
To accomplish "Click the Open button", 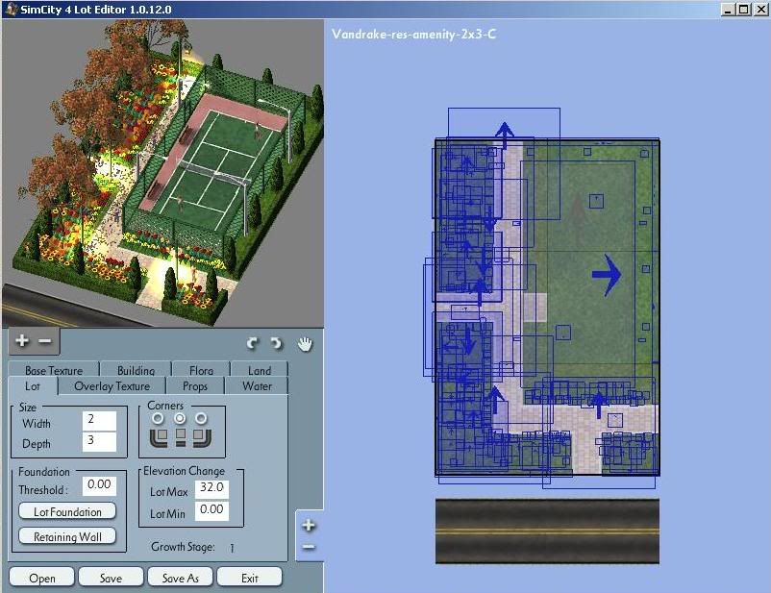I will [41, 578].
